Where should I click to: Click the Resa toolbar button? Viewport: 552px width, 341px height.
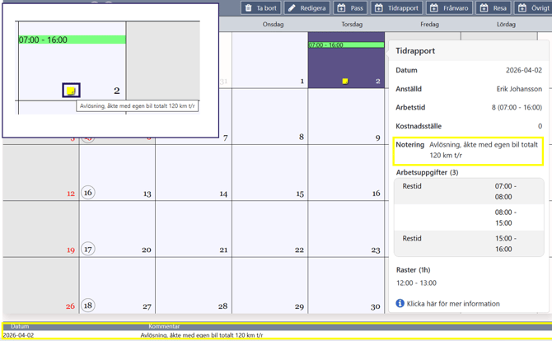(494, 8)
